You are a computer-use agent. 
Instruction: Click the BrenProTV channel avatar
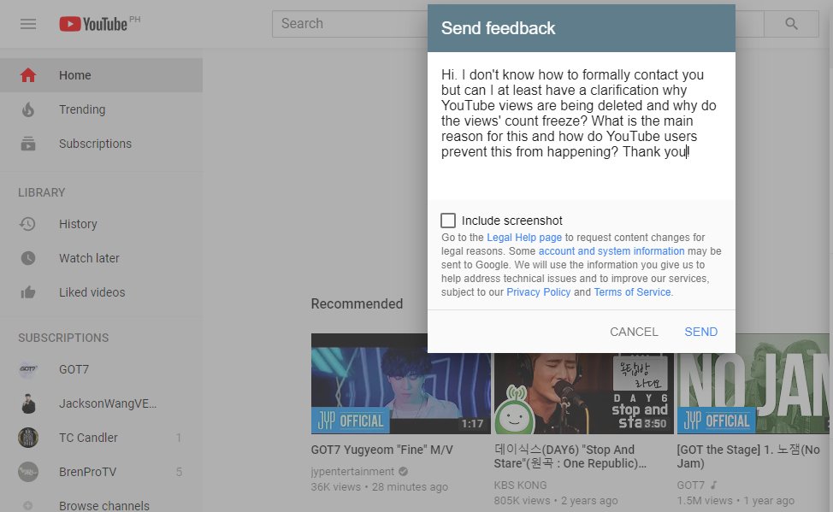pyautogui.click(x=28, y=472)
